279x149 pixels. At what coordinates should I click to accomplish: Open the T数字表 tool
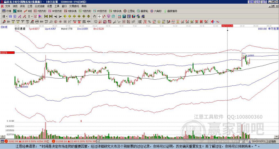115,11
